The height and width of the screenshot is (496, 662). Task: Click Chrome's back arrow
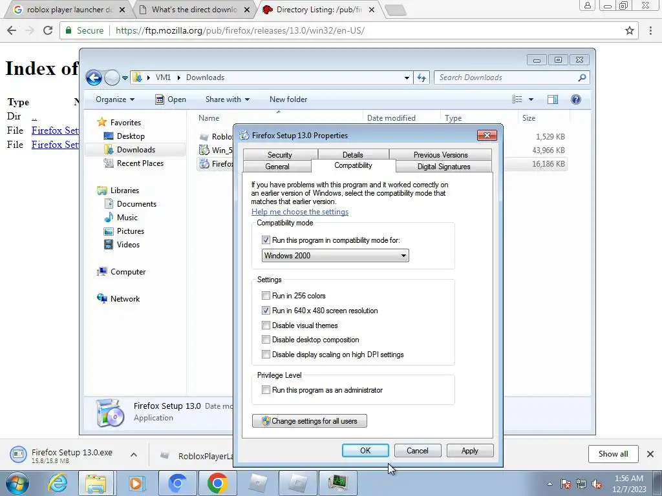coord(12,30)
